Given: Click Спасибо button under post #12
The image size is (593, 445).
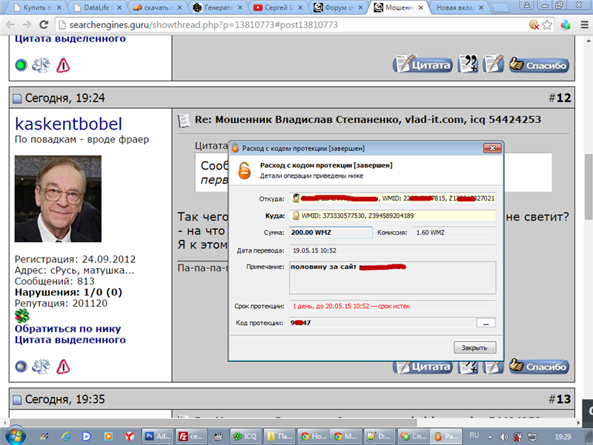Looking at the screenshot, I should pyautogui.click(x=539, y=366).
